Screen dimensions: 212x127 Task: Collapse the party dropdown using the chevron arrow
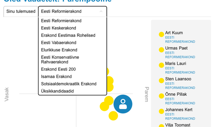tap(101, 11)
